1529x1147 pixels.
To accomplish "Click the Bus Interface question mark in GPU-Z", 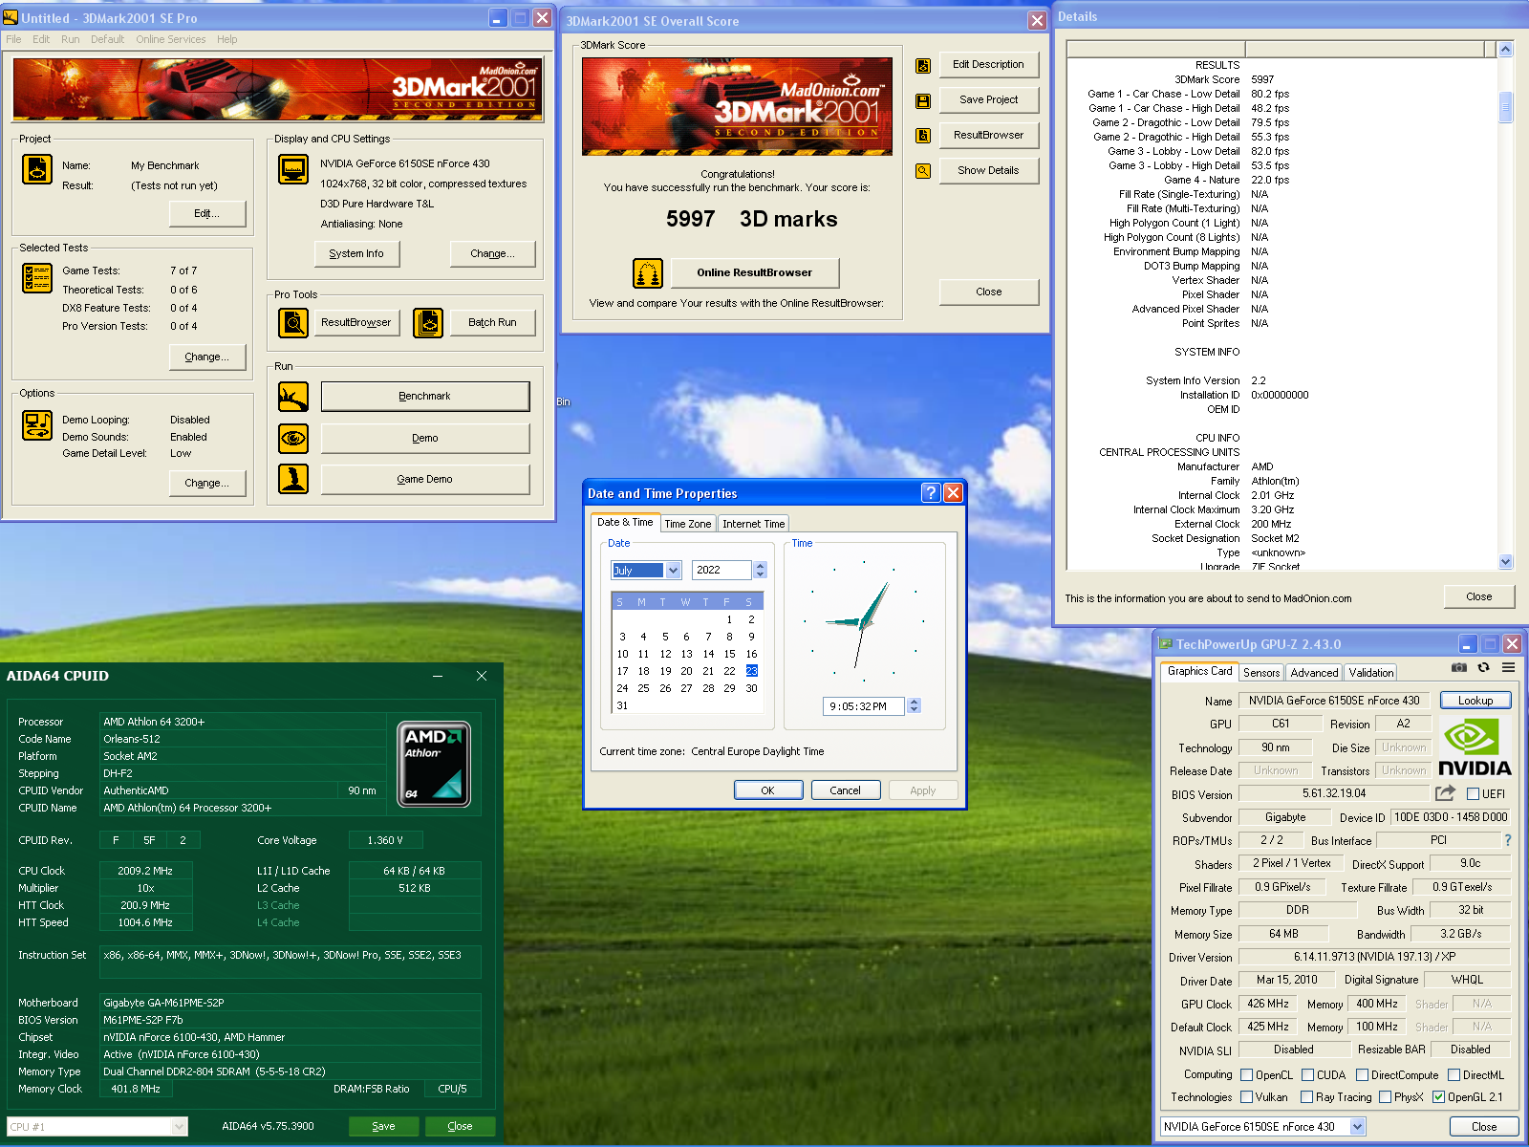I will click(1508, 840).
